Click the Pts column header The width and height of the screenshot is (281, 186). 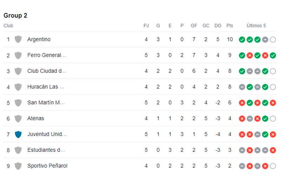(230, 26)
